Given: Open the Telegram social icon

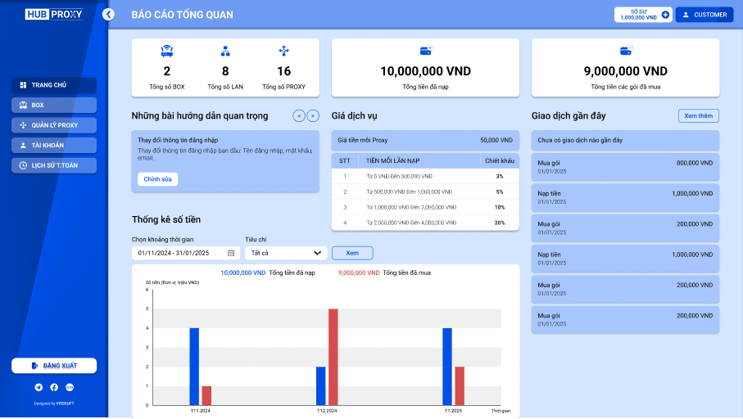Looking at the screenshot, I should [39, 387].
